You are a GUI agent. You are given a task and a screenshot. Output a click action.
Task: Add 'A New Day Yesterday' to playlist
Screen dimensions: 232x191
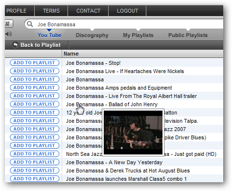point(34,162)
